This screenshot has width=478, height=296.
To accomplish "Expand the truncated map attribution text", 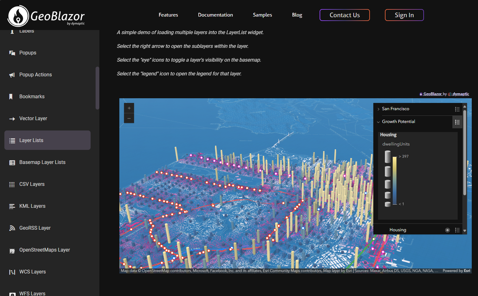I will pos(436,271).
